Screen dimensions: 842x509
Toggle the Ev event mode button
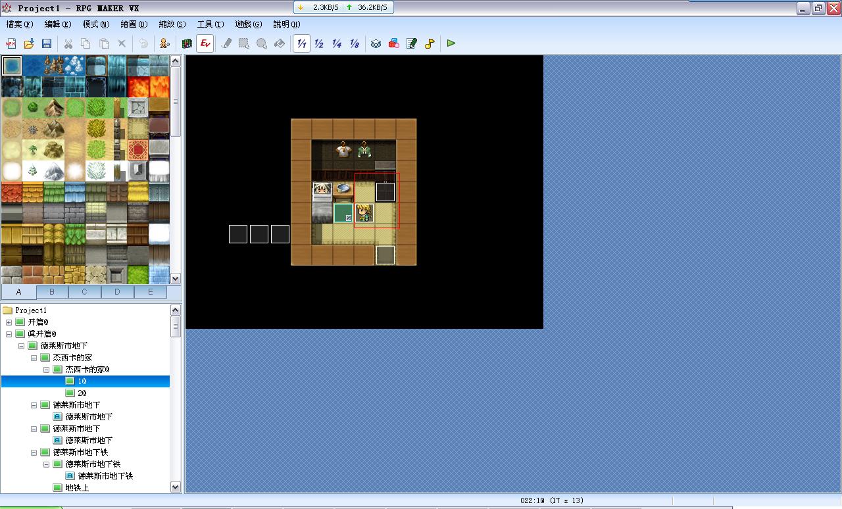(x=205, y=43)
